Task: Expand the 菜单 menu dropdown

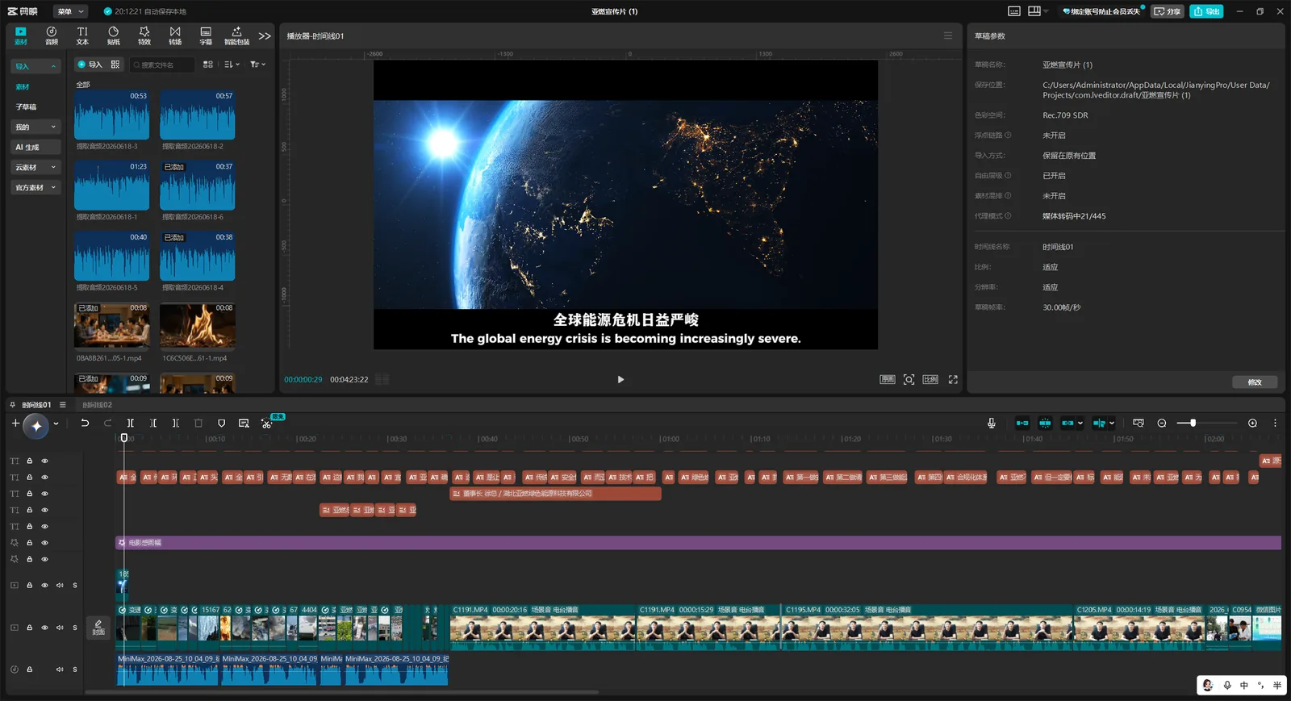Action: (71, 11)
